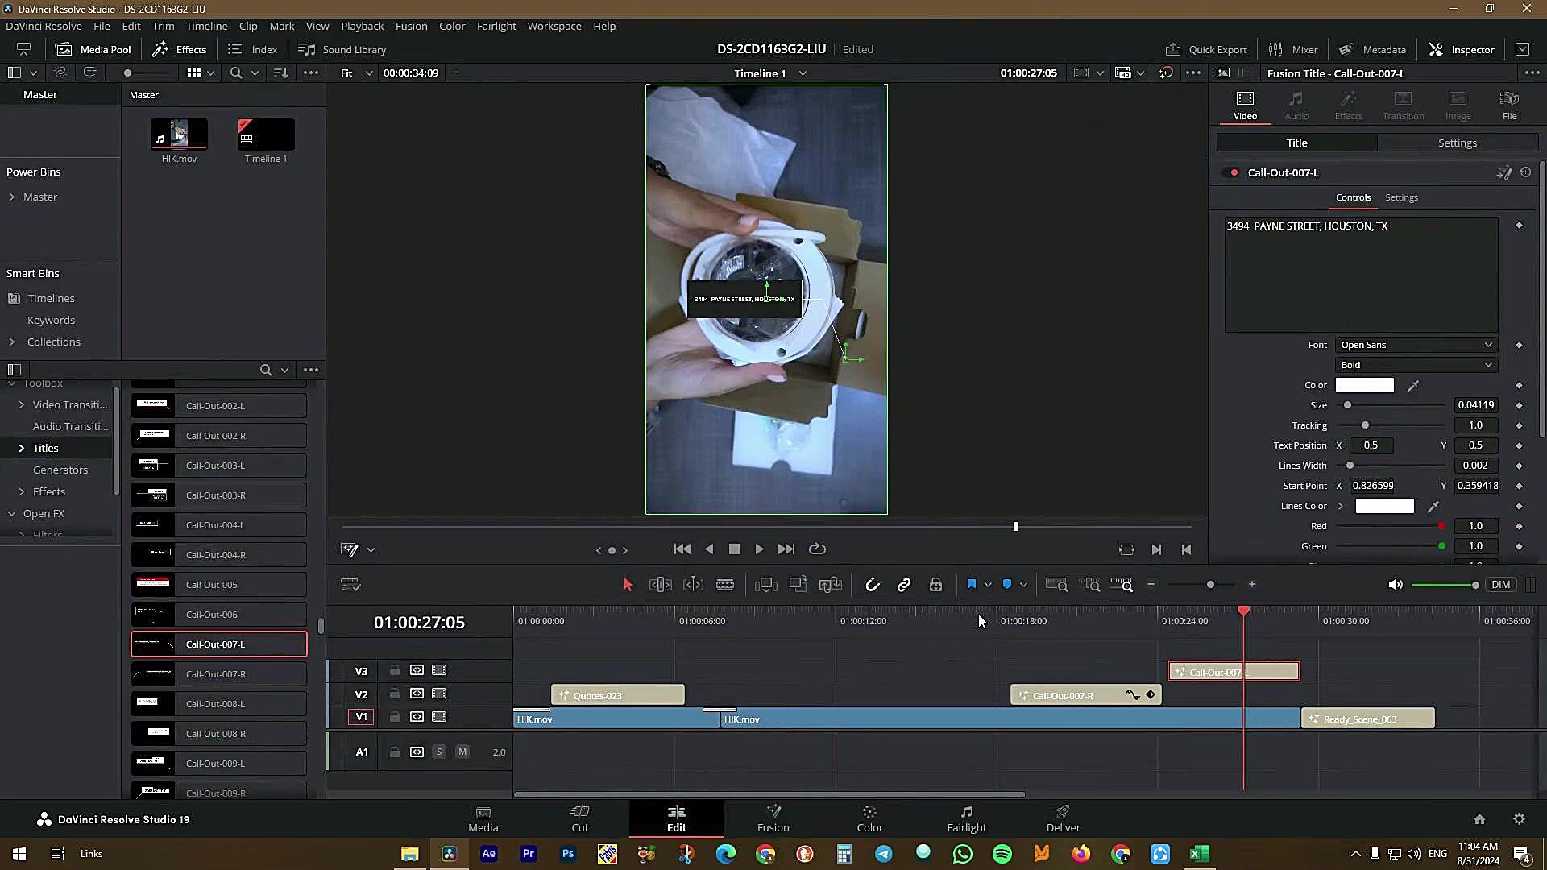
Task: Toggle the Position Lock icon
Action: pos(935,585)
